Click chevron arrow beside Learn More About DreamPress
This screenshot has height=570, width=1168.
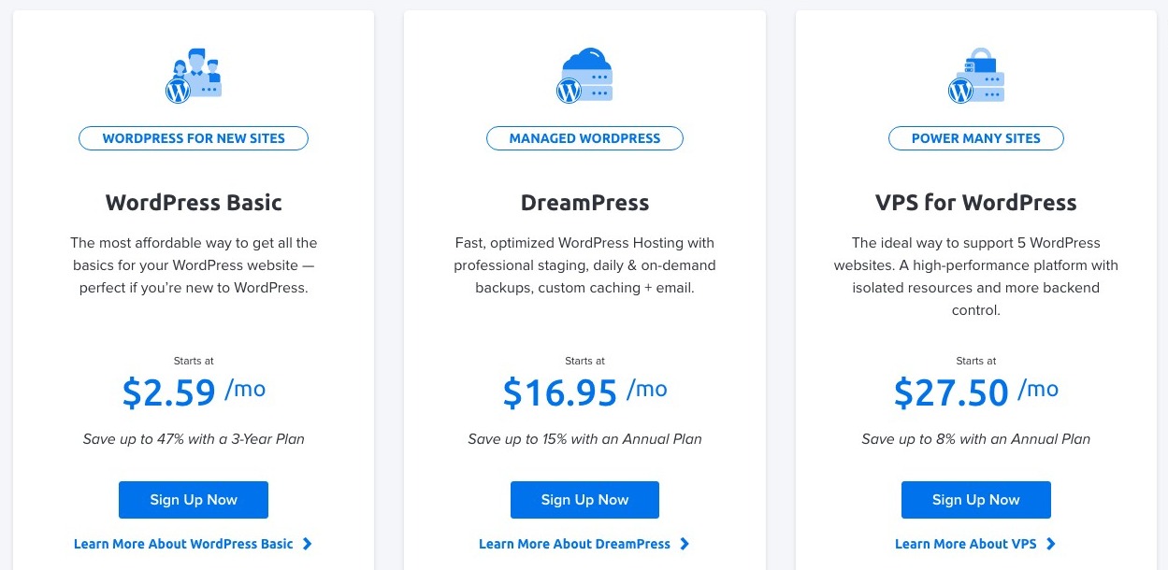(x=685, y=544)
